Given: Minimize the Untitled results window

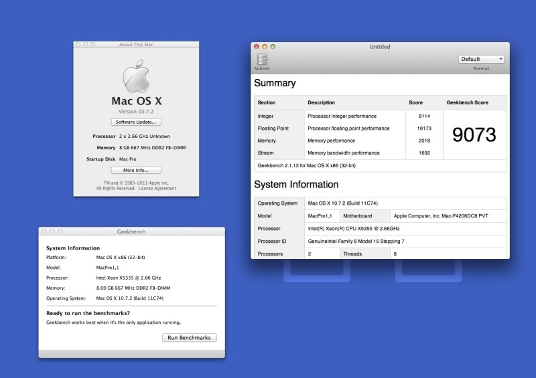Looking at the screenshot, I should coord(265,46).
